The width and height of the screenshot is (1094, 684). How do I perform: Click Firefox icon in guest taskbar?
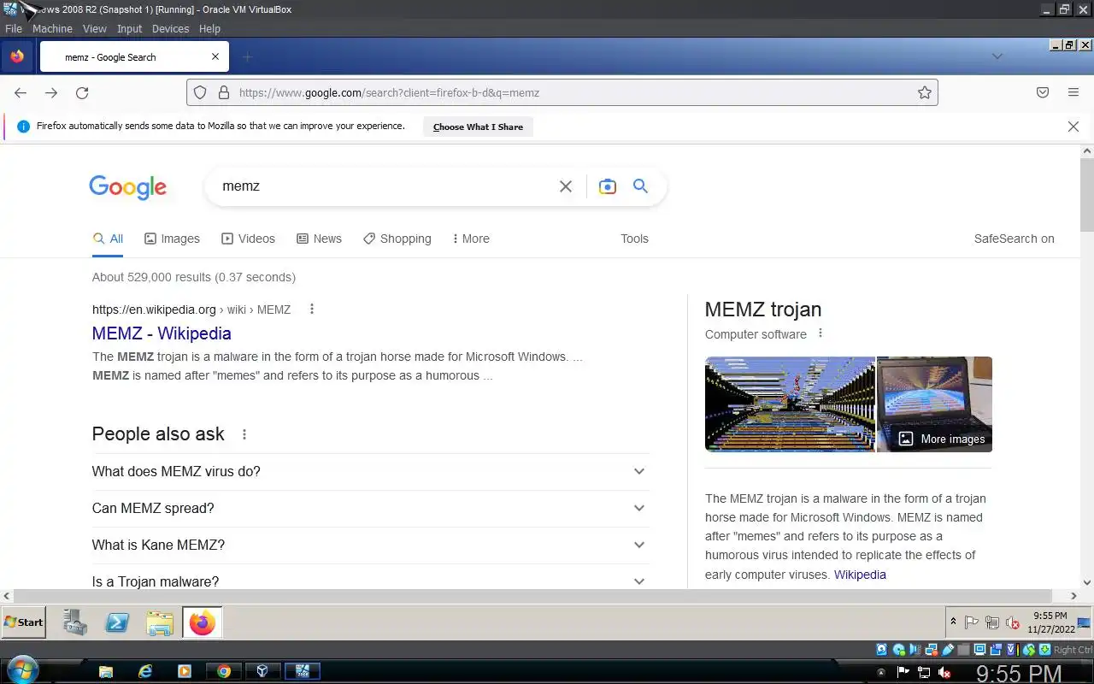coord(203,622)
